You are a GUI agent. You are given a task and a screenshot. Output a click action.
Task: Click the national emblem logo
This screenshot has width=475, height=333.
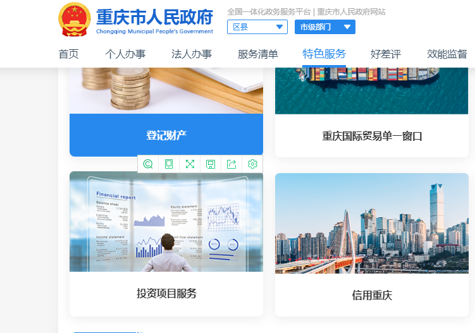74,20
